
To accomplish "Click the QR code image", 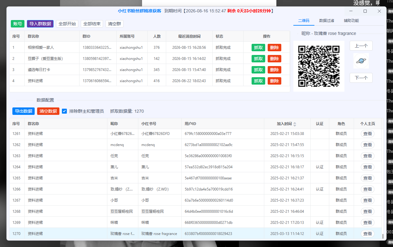I will (x=319, y=66).
